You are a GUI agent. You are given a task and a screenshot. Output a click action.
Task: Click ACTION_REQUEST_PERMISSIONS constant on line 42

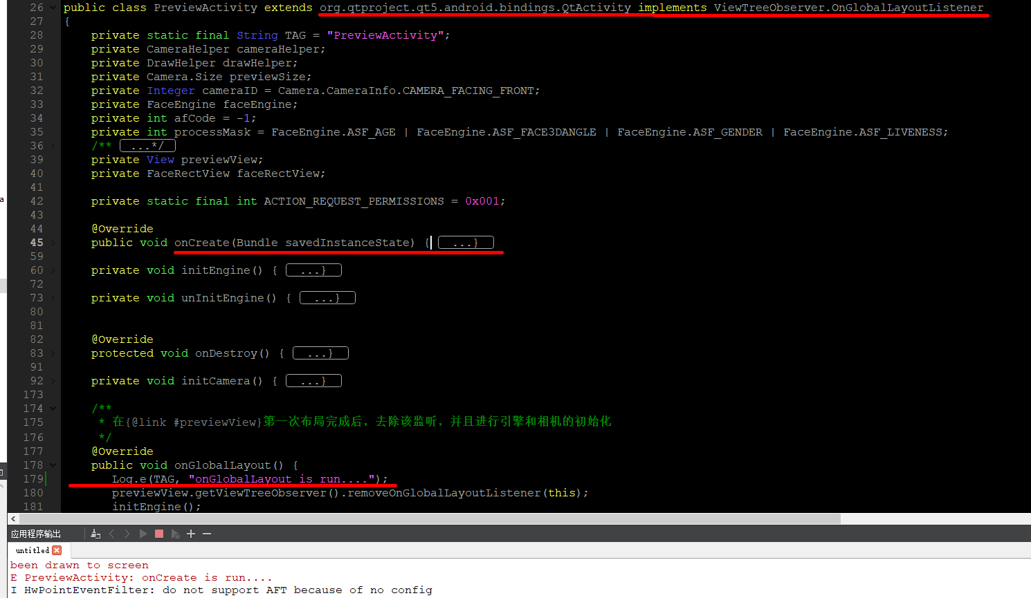tap(354, 201)
